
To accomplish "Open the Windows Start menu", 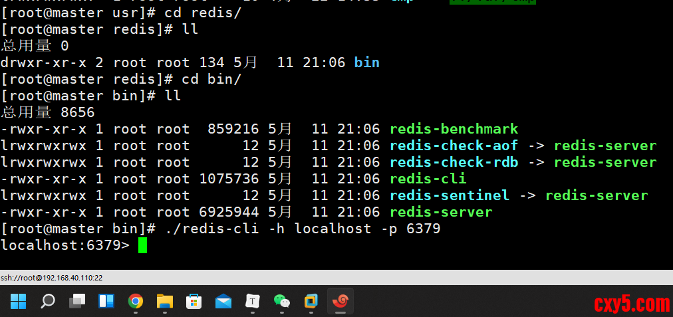I will pos(19,302).
